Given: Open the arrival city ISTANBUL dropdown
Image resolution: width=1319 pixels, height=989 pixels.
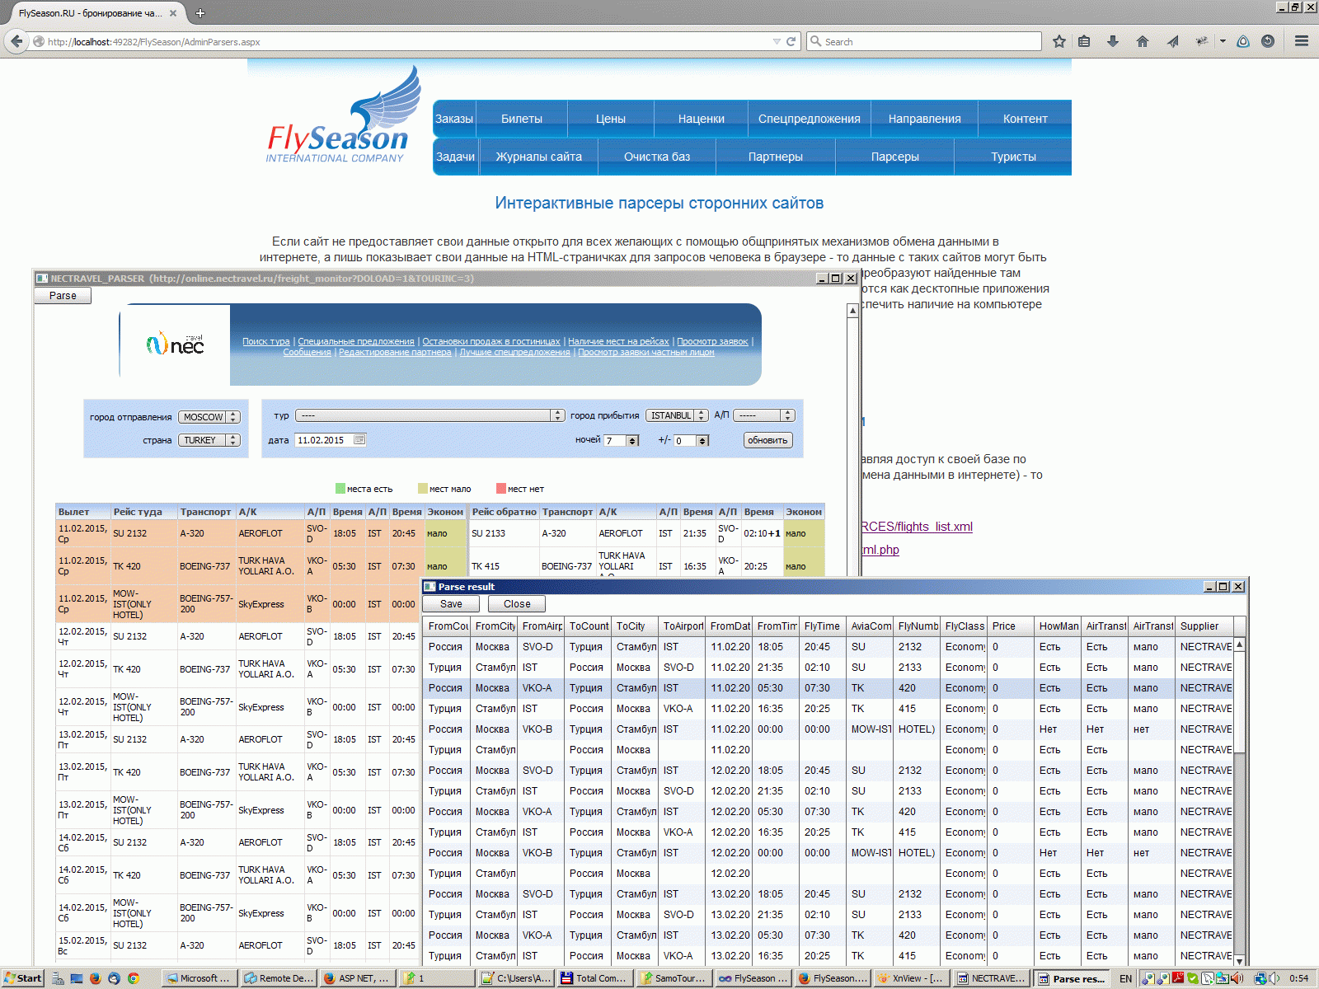Looking at the screenshot, I should point(677,415).
